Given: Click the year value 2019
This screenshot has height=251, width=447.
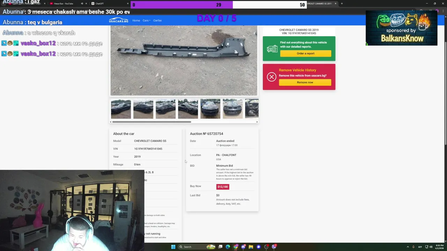Looking at the screenshot, I should 137,157.
